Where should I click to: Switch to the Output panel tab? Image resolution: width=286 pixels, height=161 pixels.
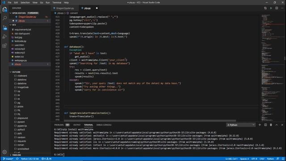tap(77, 125)
